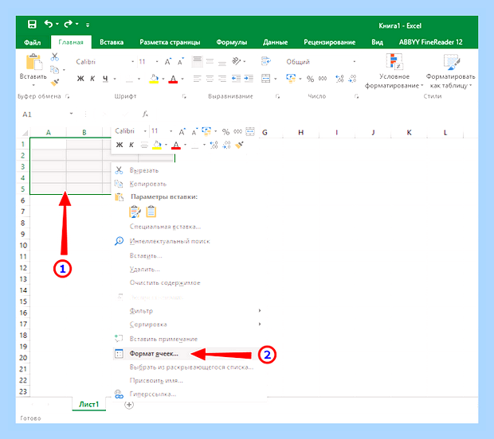494x439 pixels.
Task: Click the Copy icon in ribbon
Action: 54,69
